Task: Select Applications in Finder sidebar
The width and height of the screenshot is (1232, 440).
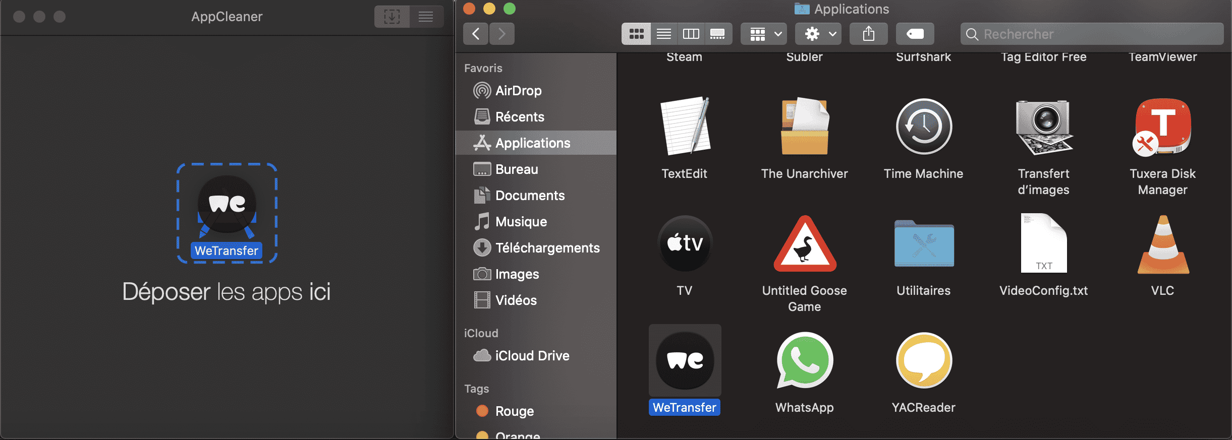Action: point(536,143)
